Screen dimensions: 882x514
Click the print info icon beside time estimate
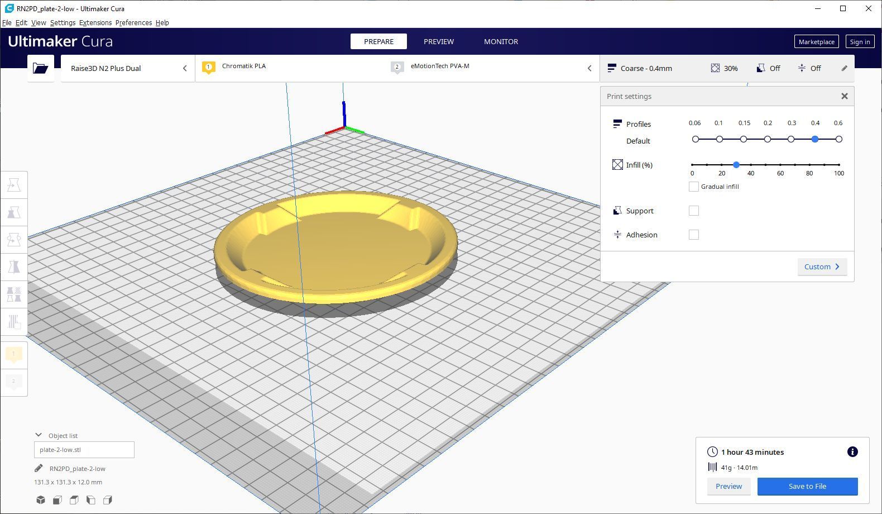point(852,452)
